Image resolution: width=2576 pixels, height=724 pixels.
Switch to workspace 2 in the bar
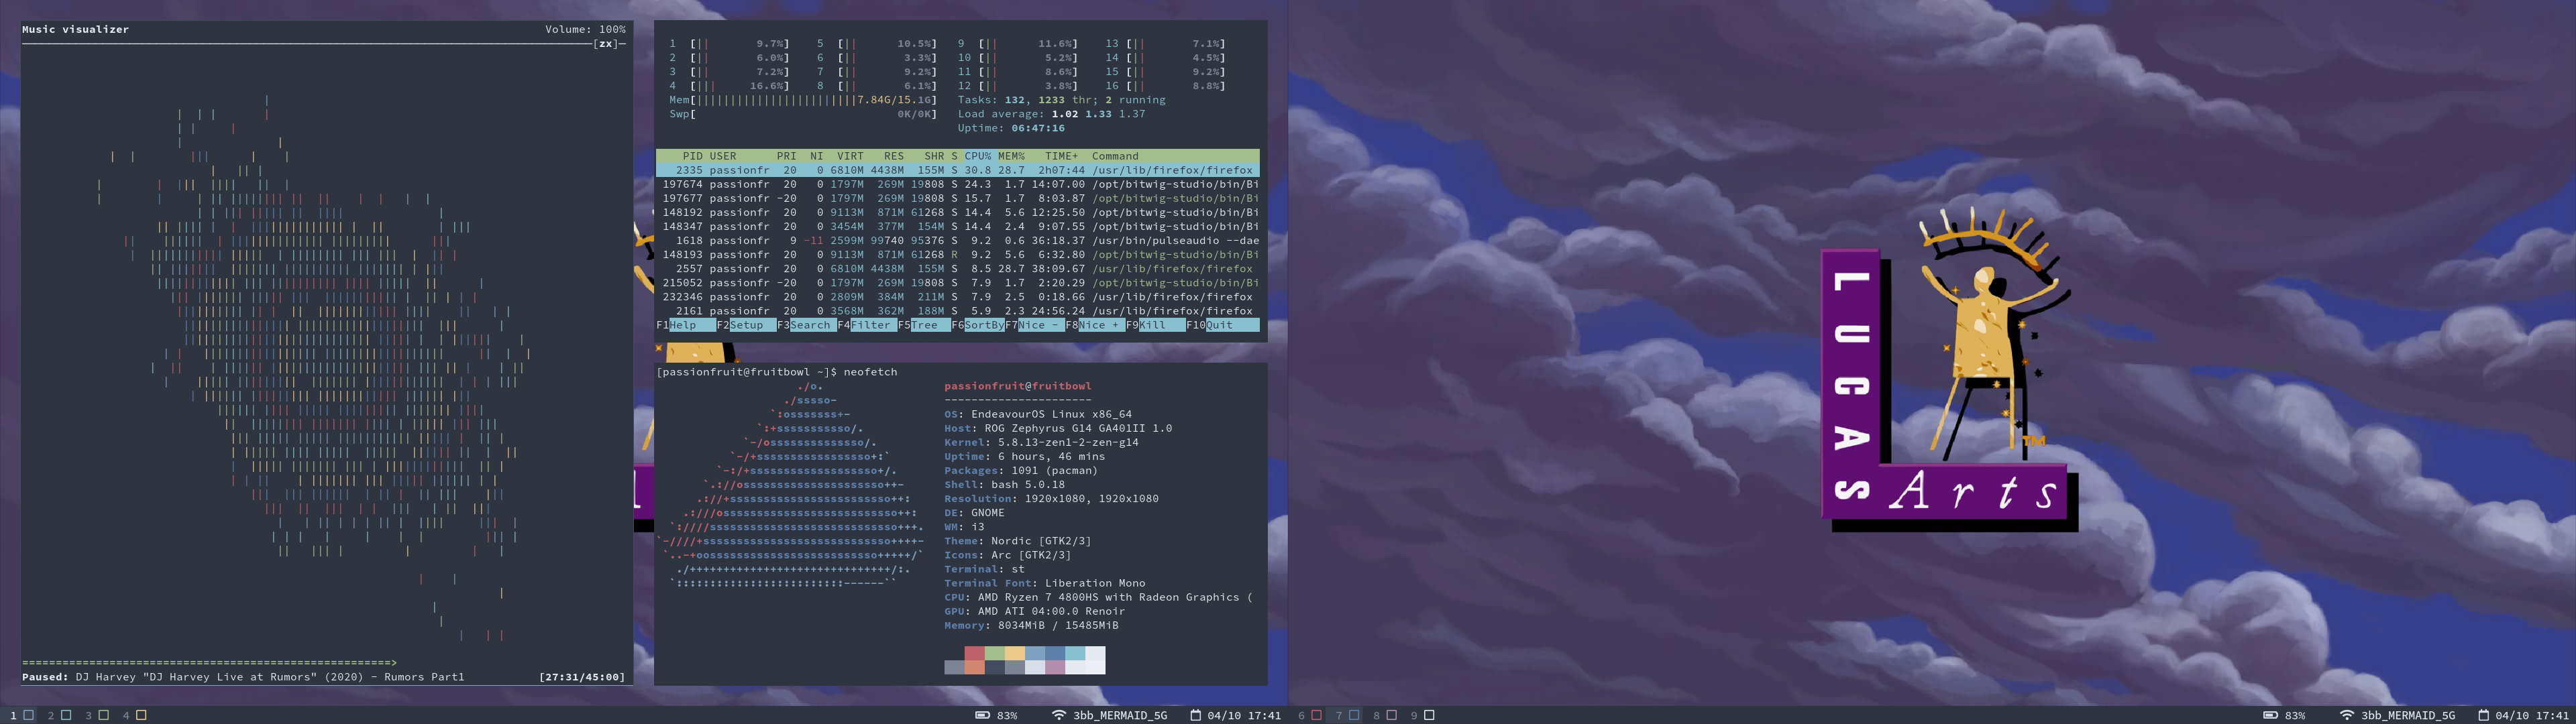point(60,715)
